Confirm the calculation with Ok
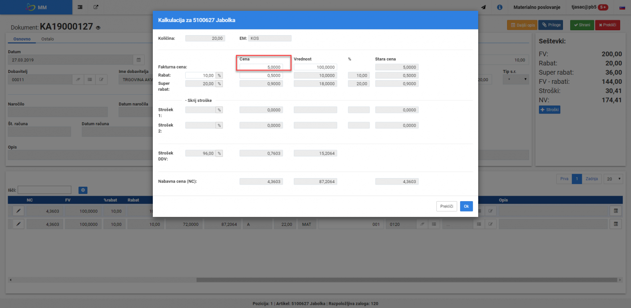Image resolution: width=631 pixels, height=308 pixels. pos(466,206)
